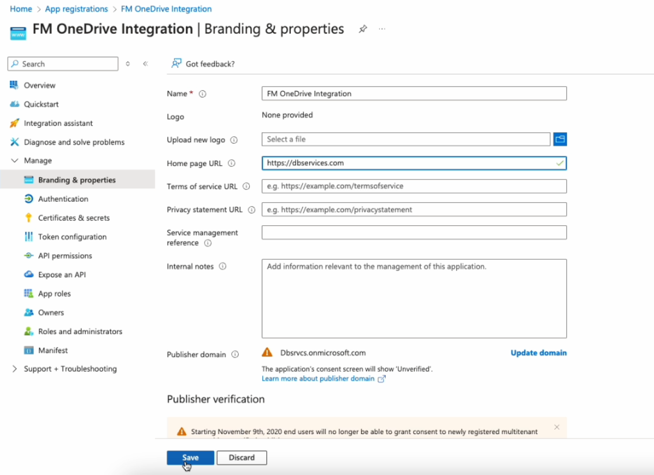Click the app registration icon by title

tap(18, 34)
